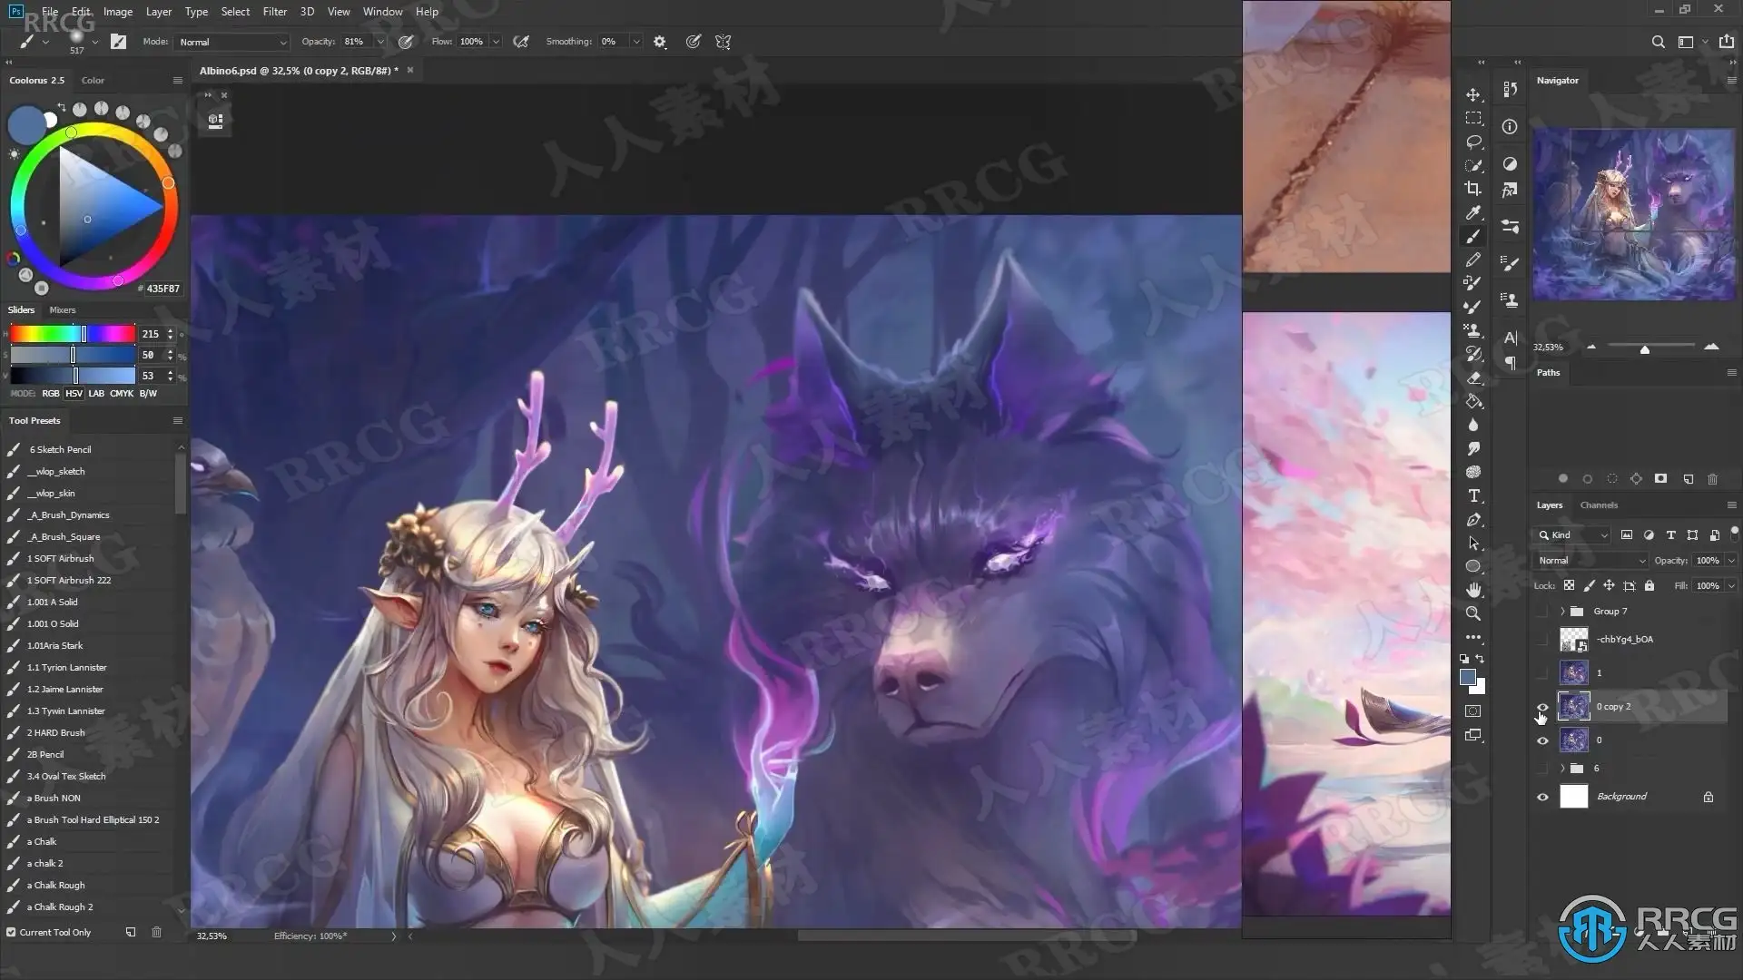Open the layer filter Kind dropdown
The width and height of the screenshot is (1743, 980).
tap(1574, 535)
